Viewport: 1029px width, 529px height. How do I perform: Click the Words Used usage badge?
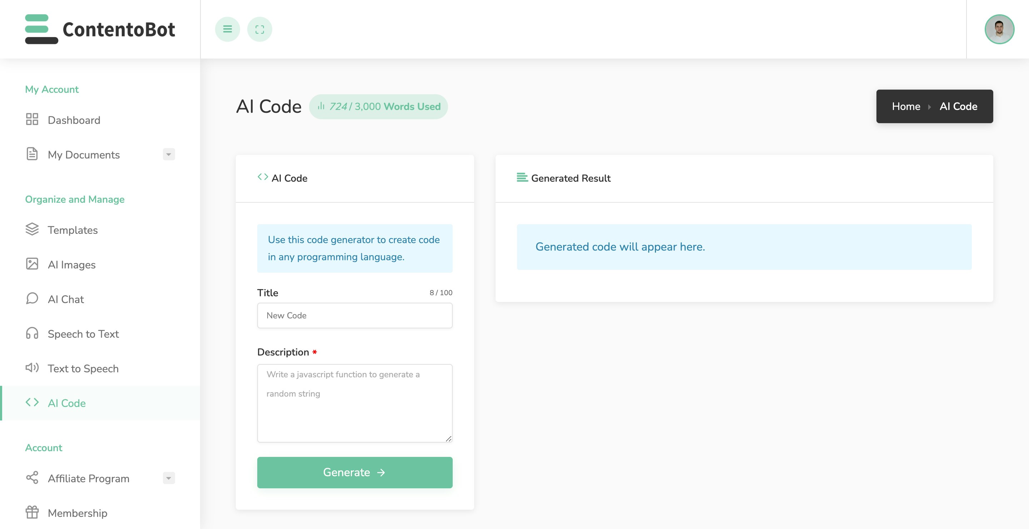click(x=378, y=106)
